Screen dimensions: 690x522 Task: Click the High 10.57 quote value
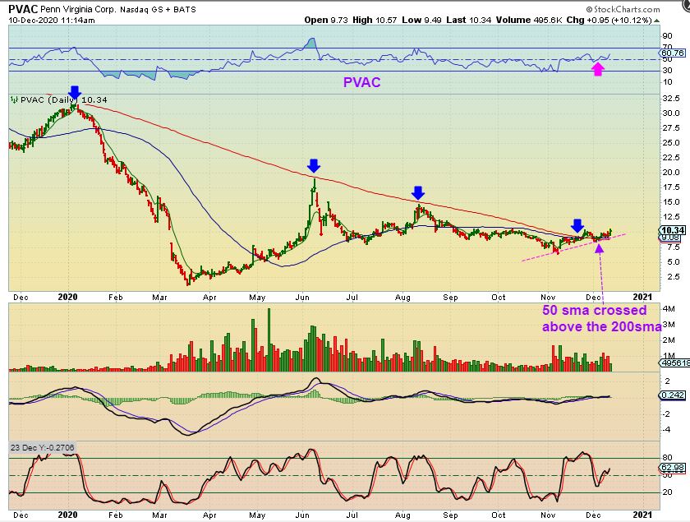tap(375, 21)
